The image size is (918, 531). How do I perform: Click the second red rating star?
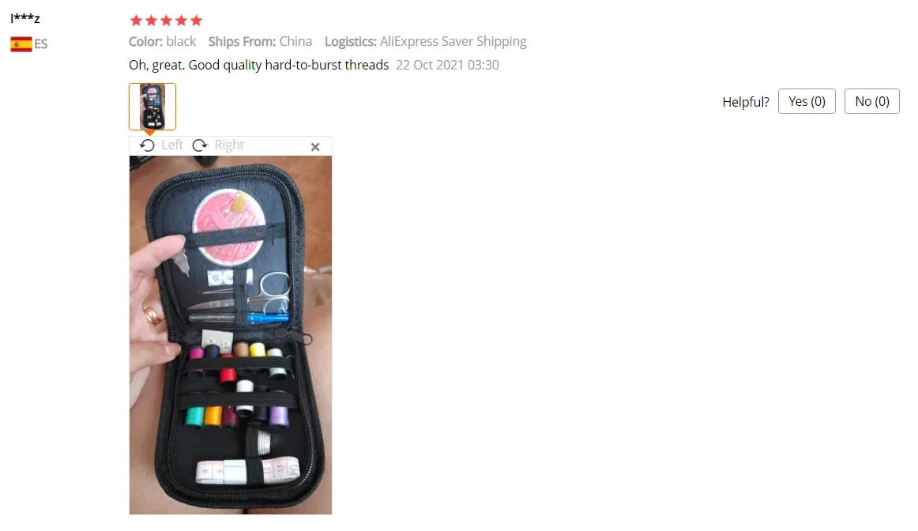click(x=151, y=21)
